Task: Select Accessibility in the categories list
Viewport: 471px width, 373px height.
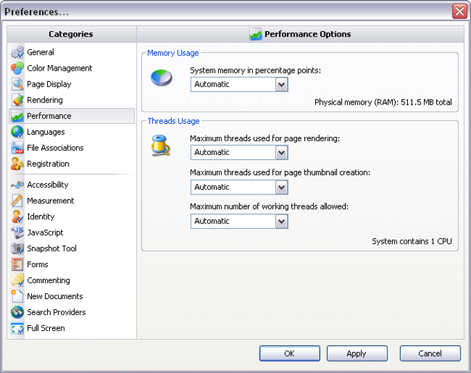Action: pyautogui.click(x=48, y=185)
